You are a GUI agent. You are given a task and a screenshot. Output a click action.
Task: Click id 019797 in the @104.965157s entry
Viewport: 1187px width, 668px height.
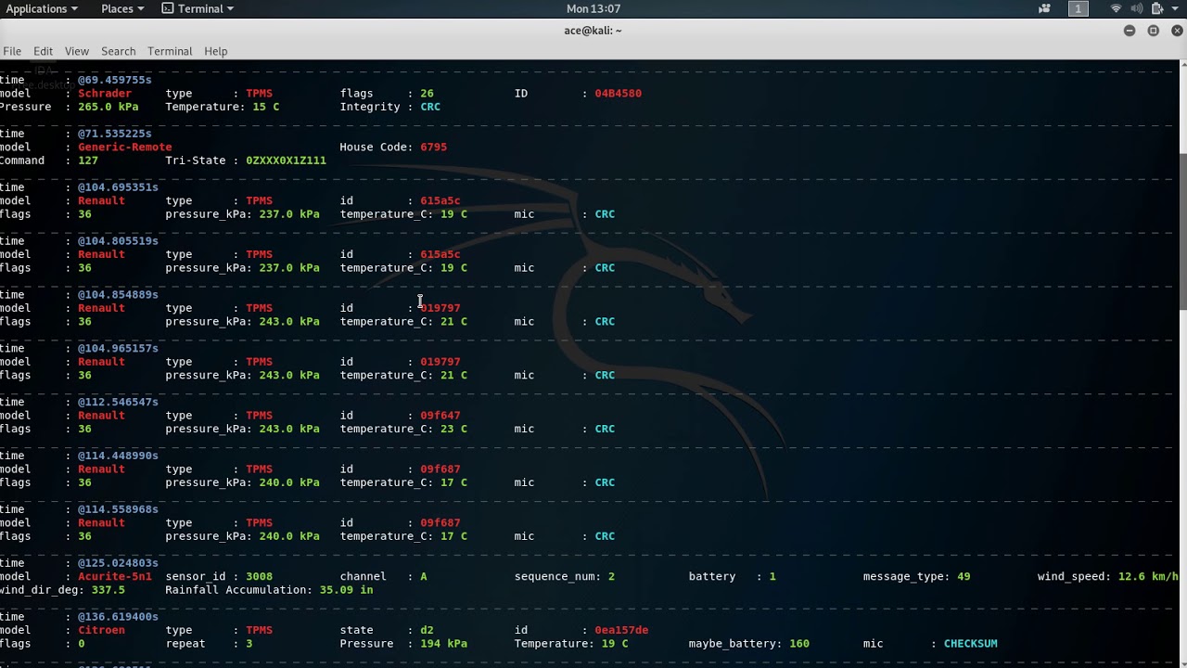[x=440, y=362]
